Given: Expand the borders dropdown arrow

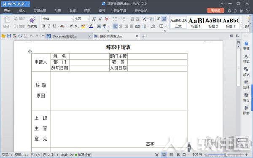Looking at the screenshot, I should point(165,26).
